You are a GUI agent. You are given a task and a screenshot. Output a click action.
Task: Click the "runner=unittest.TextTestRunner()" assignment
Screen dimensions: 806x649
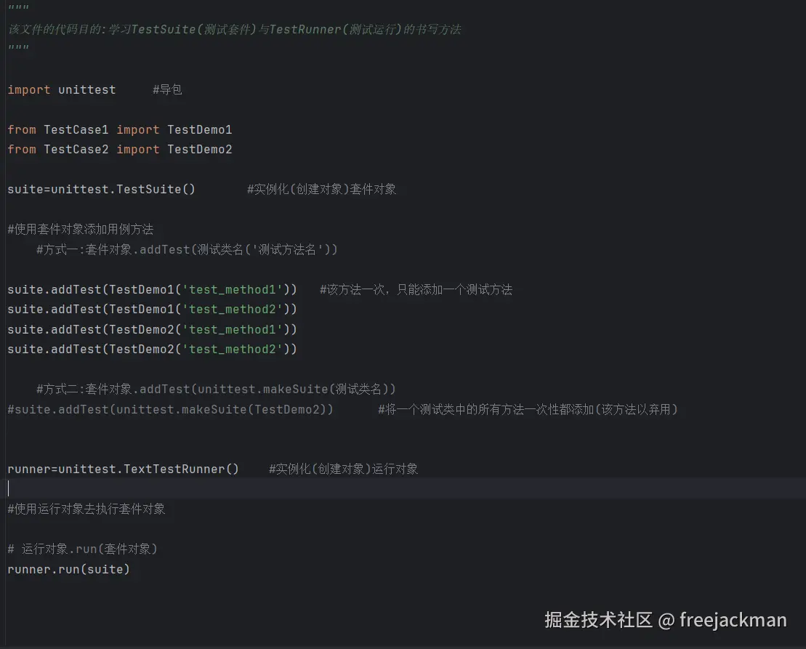coord(124,469)
